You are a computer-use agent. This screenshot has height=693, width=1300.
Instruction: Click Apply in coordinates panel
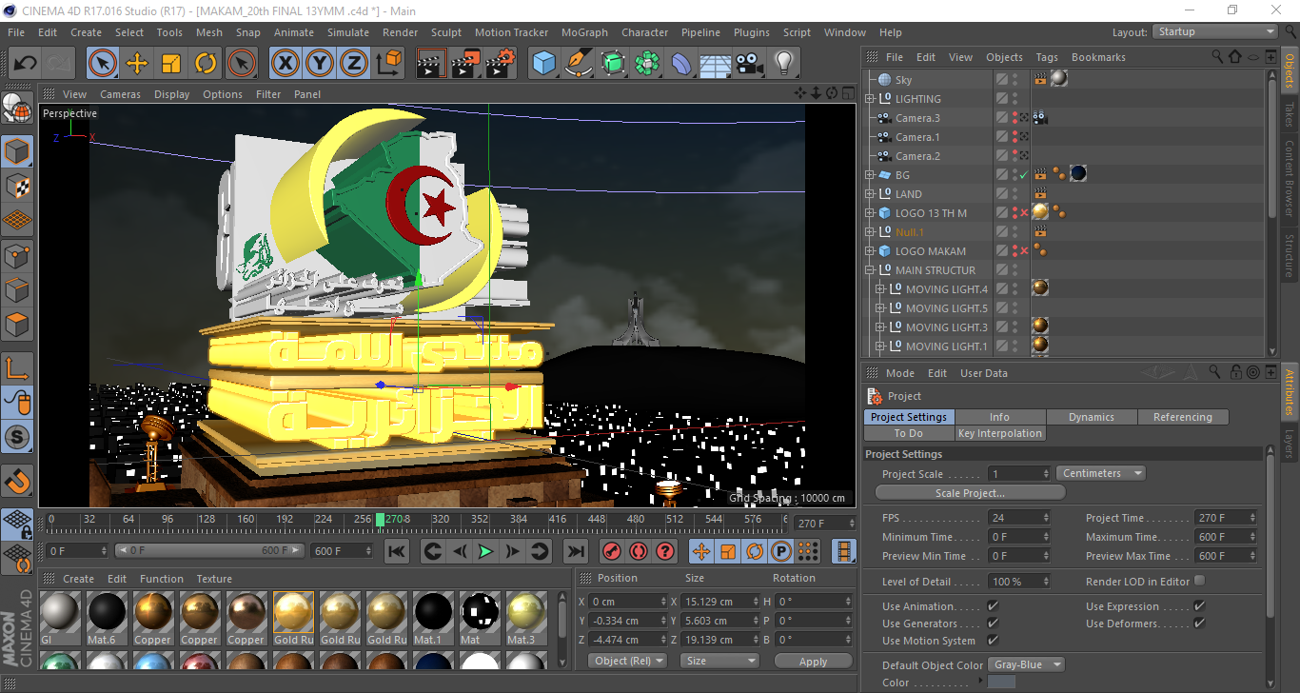pyautogui.click(x=813, y=661)
